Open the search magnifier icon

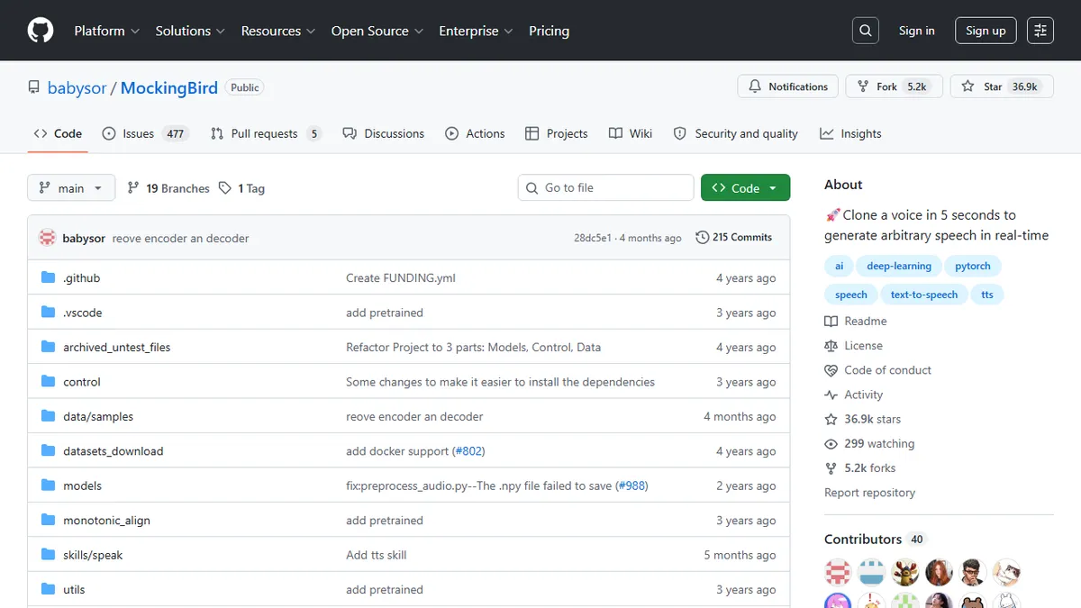[x=865, y=31]
